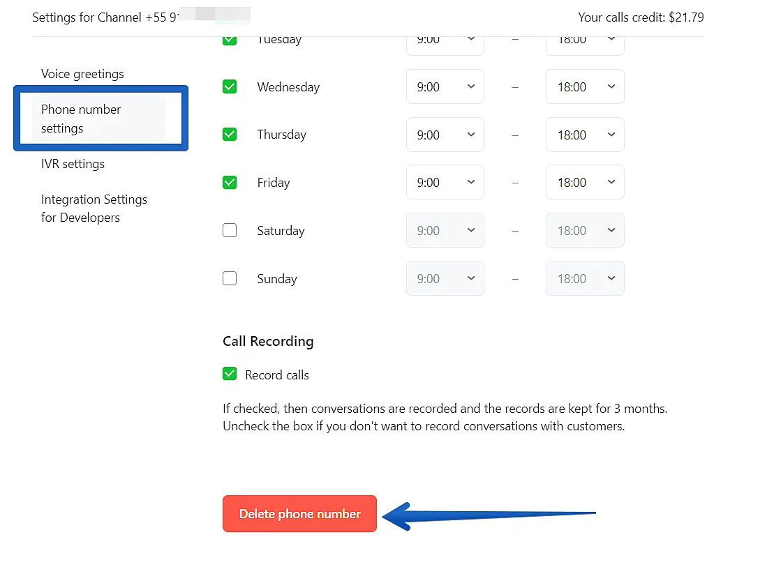Change Friday end time 18:00
Image resolution: width=767 pixels, height=567 pixels.
pyautogui.click(x=585, y=183)
